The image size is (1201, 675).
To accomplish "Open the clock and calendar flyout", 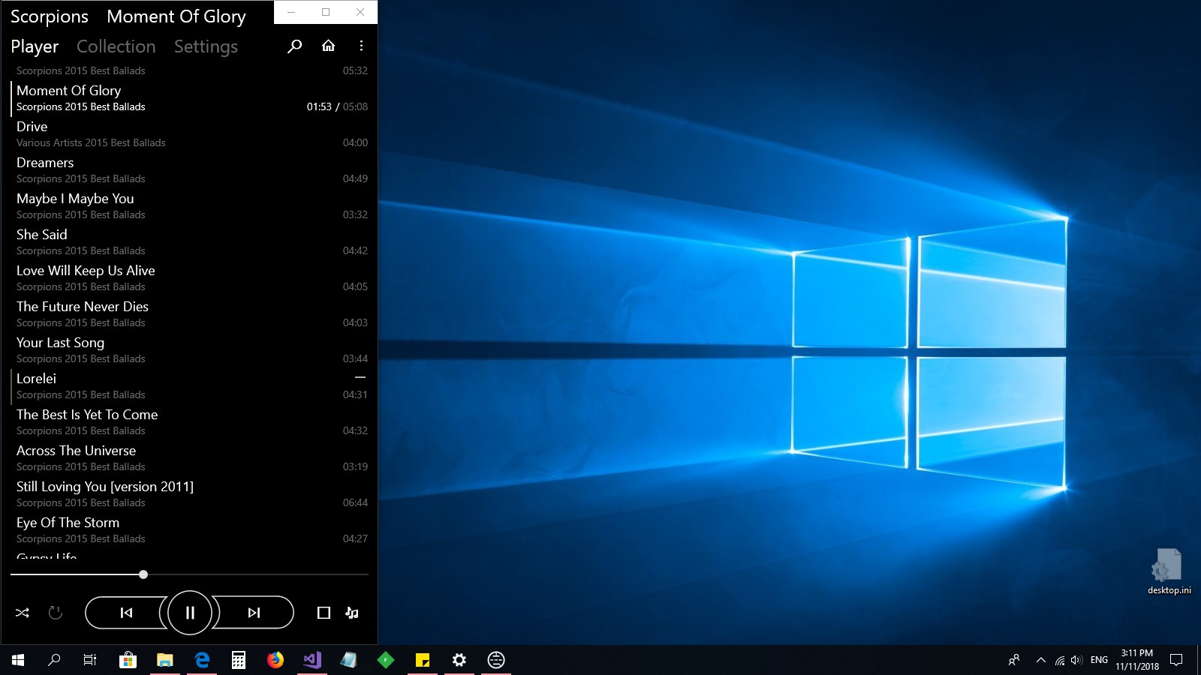I will tap(1137, 660).
